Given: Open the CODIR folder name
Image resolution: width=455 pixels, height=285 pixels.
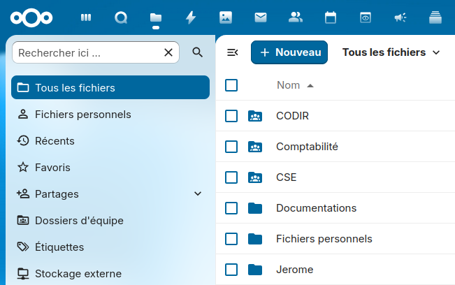Looking at the screenshot, I should pyautogui.click(x=292, y=116).
